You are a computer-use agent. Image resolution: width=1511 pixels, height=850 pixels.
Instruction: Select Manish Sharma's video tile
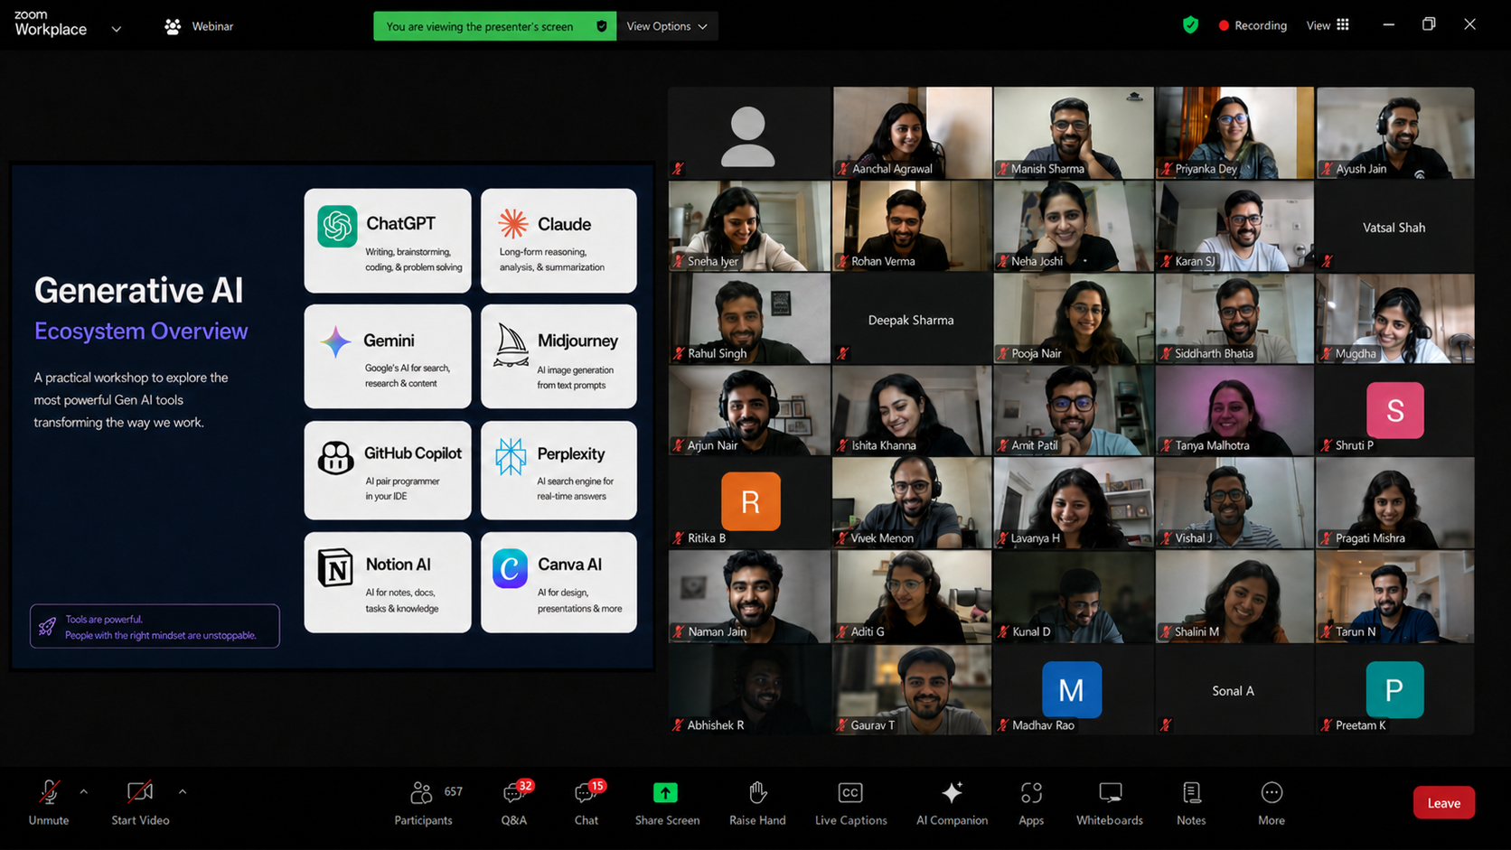tap(1074, 133)
